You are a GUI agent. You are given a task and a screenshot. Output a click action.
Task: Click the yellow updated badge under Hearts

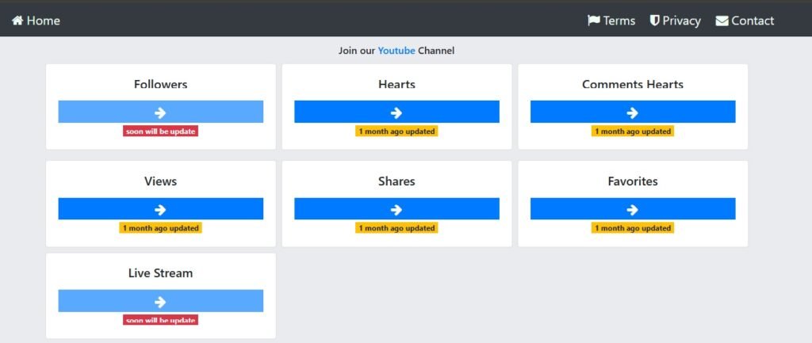[396, 131]
